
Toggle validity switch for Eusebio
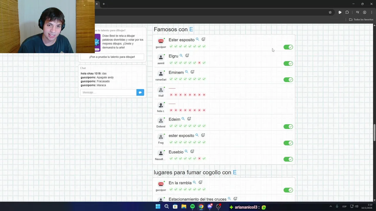point(288,159)
